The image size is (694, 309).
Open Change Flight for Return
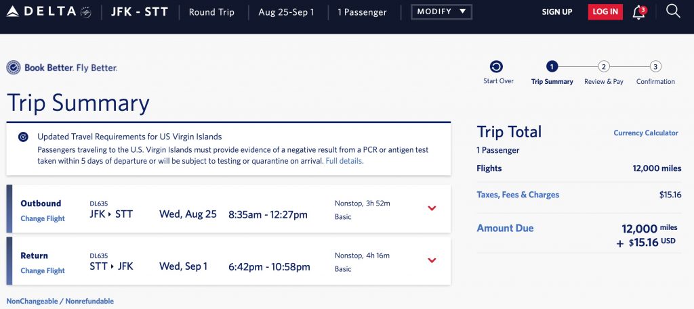pyautogui.click(x=43, y=270)
